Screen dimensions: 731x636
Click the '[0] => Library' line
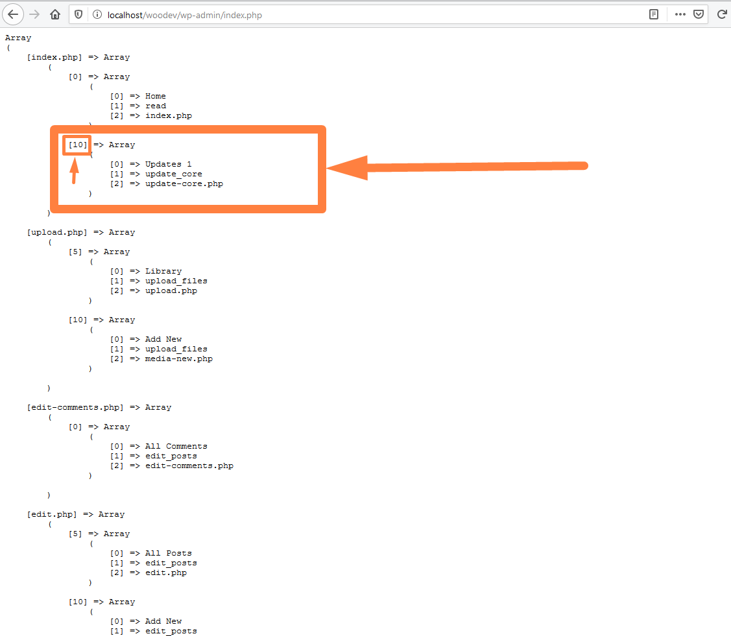pos(146,271)
